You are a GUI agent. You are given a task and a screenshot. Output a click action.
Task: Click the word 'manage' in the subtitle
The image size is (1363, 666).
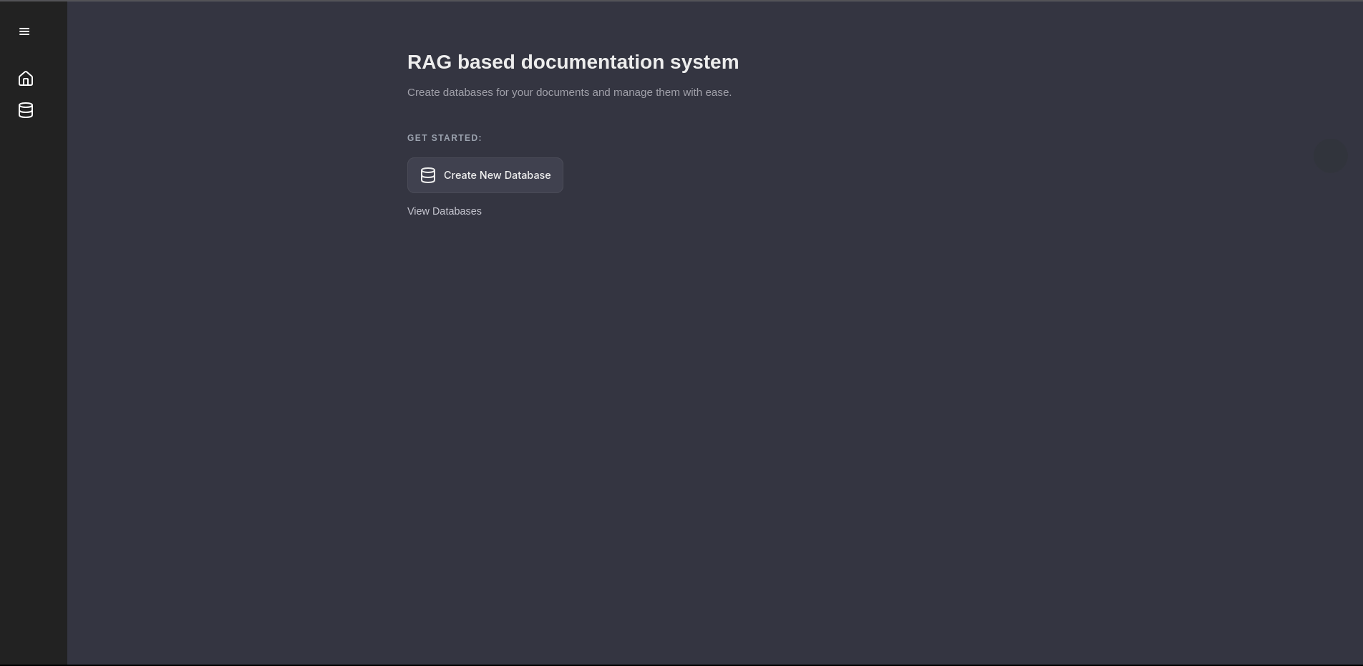633,92
